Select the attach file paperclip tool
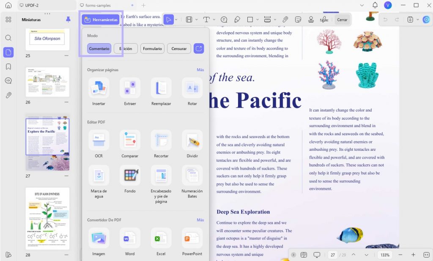433x261 pixels. pos(285,19)
